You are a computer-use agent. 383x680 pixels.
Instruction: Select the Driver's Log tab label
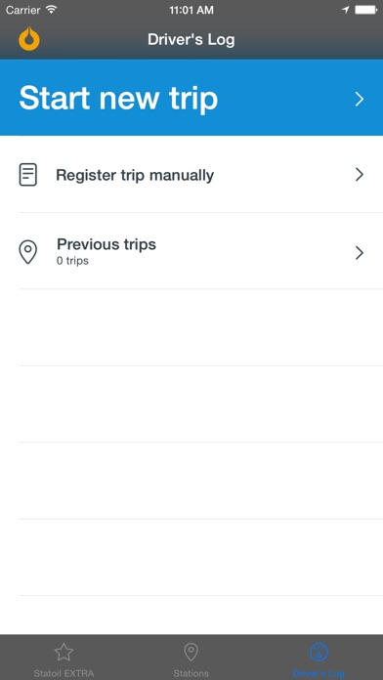[319, 673]
